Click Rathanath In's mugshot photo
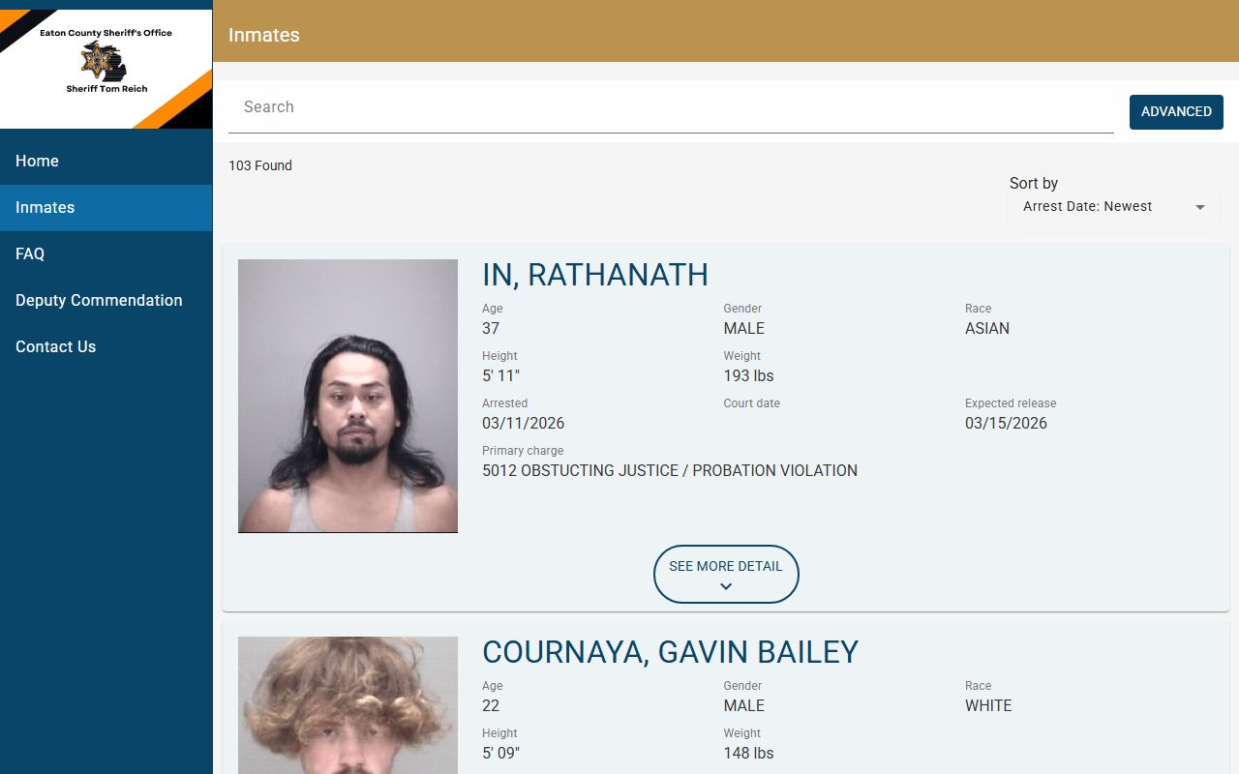1239x774 pixels. pos(348,396)
